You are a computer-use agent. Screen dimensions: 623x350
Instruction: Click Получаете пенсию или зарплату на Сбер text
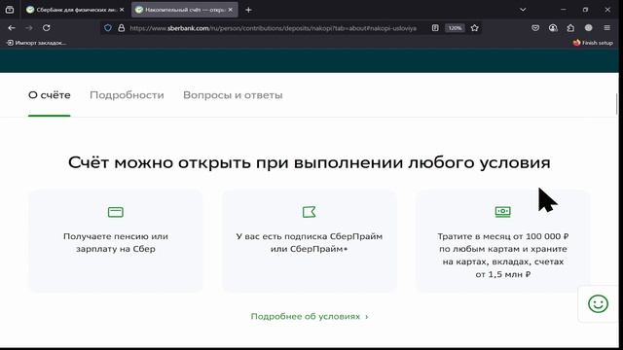[x=116, y=242]
